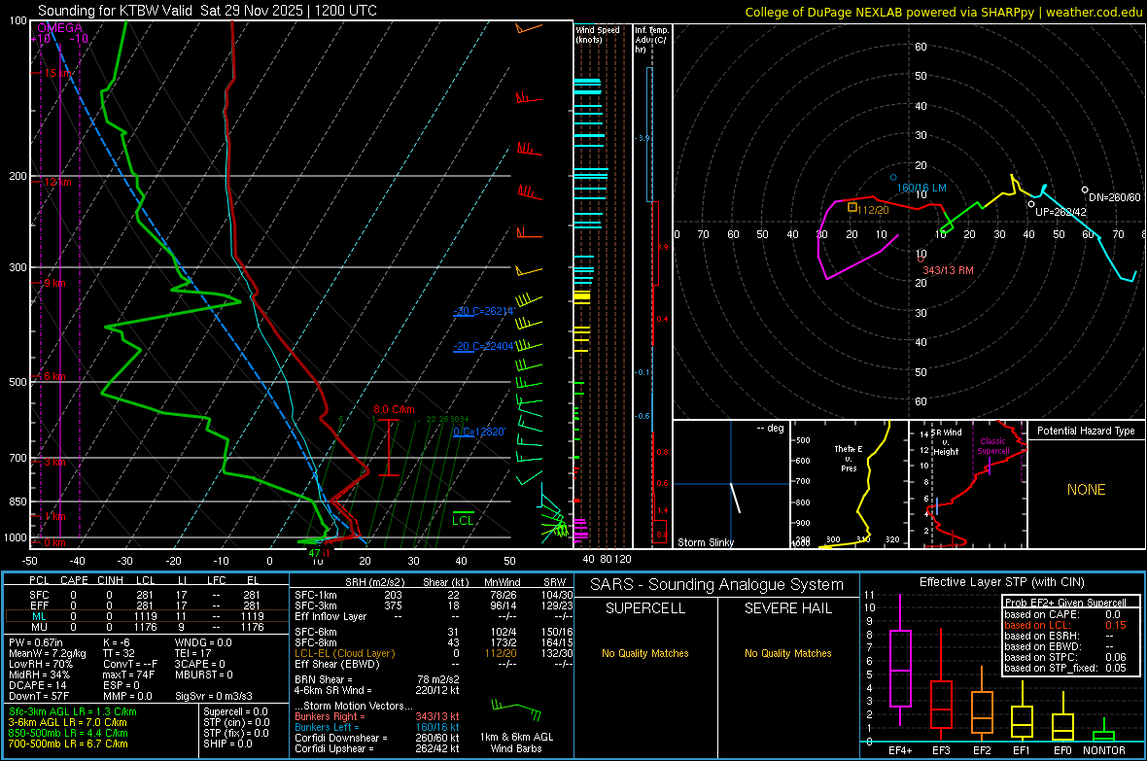Click the 0 C=12820' height marker
1147x761 pixels.
pos(478,432)
